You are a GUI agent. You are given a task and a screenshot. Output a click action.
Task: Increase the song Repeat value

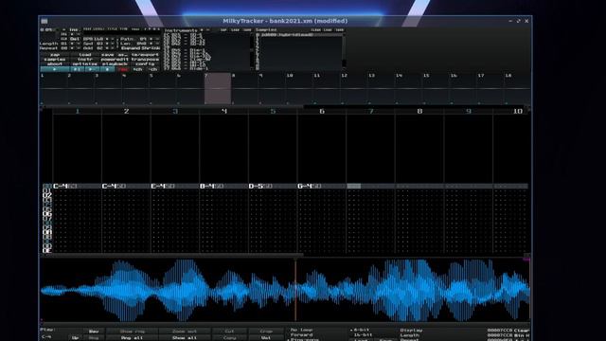(x=72, y=48)
